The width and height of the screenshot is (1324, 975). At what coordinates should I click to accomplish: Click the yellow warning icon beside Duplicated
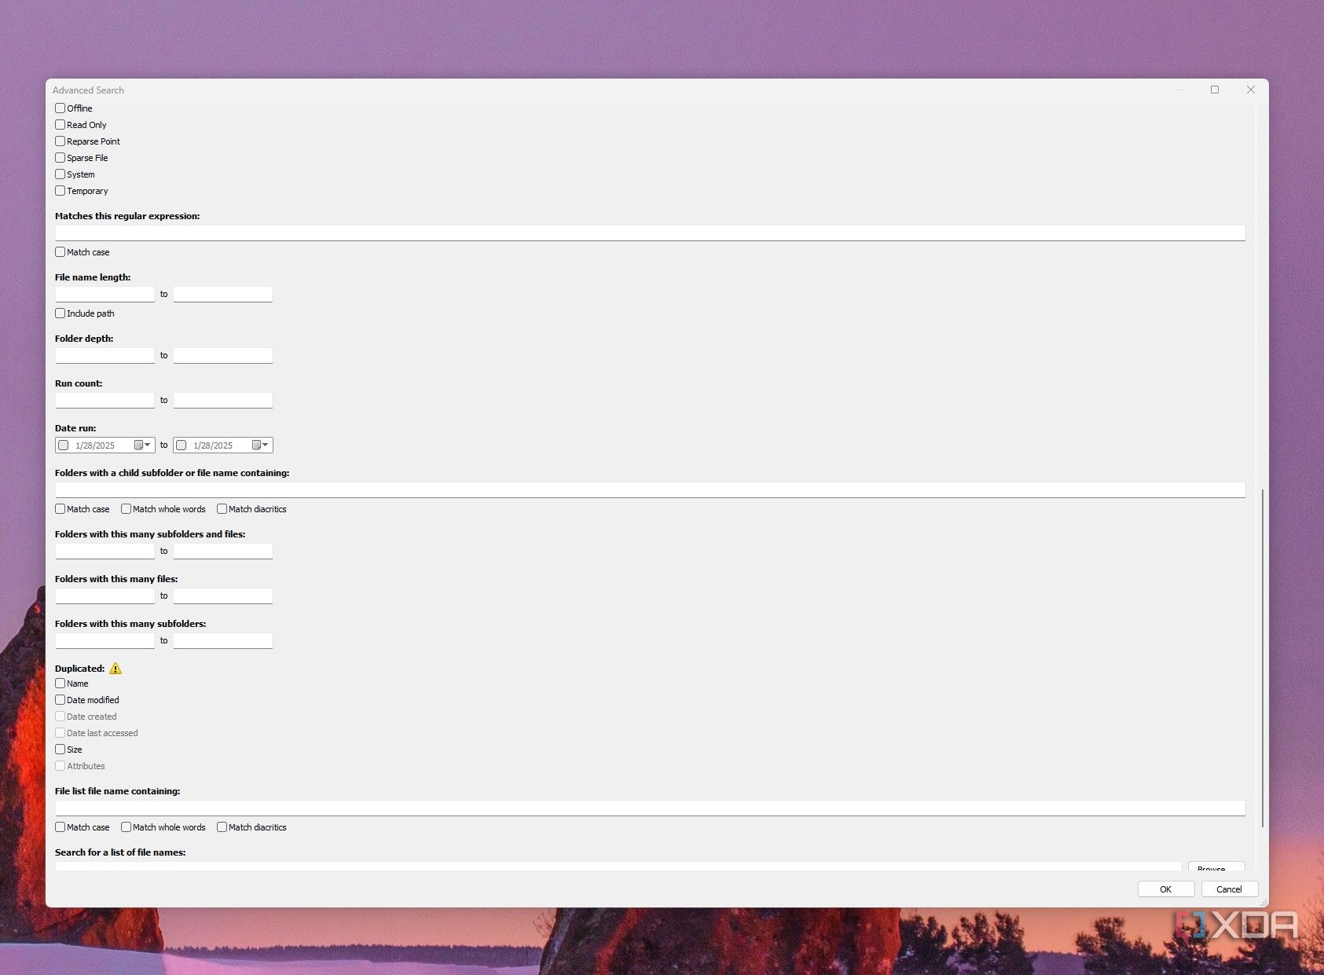[116, 669]
